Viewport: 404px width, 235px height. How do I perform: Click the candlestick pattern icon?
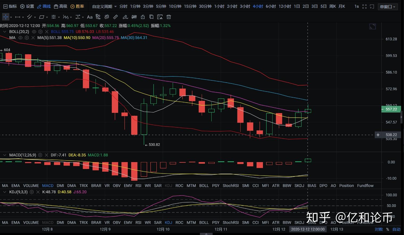click(134, 17)
